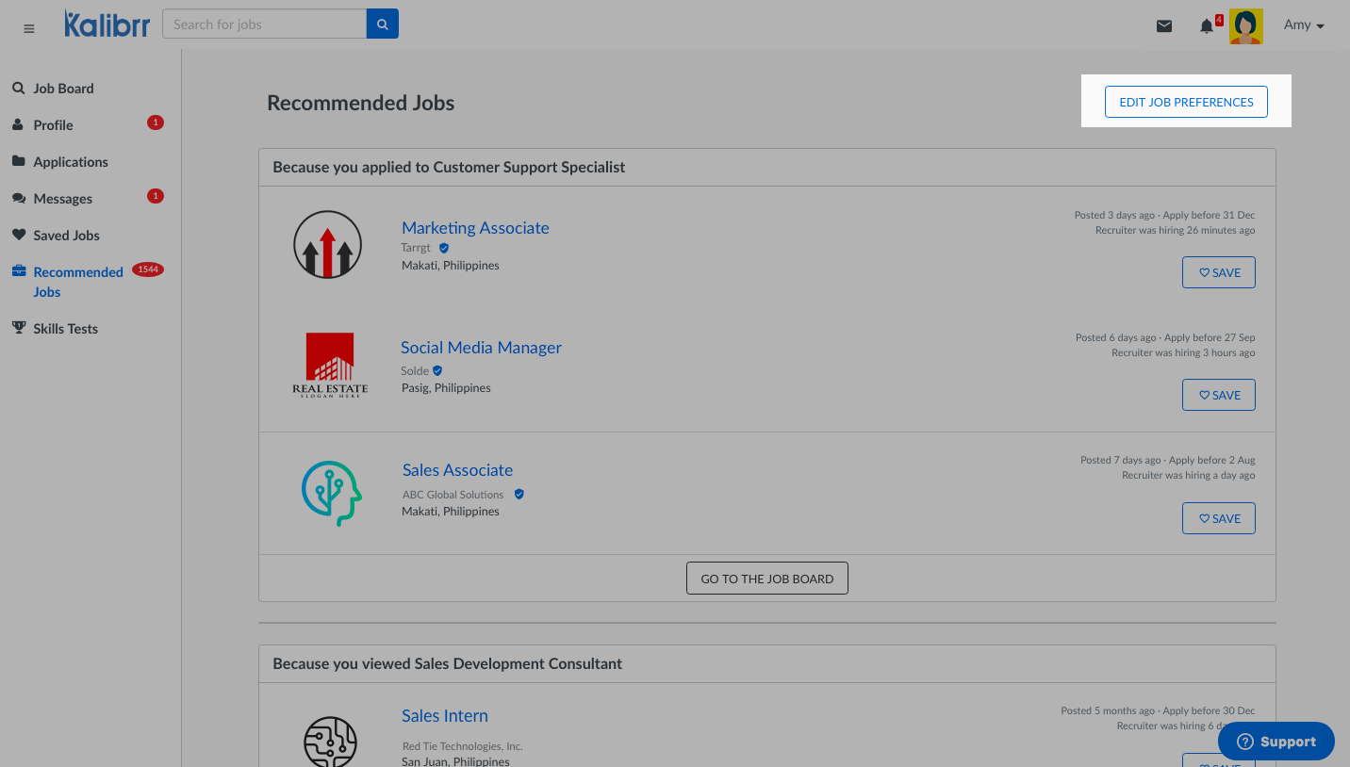Image resolution: width=1350 pixels, height=767 pixels.
Task: Open the mail envelope icon
Action: point(1164,26)
